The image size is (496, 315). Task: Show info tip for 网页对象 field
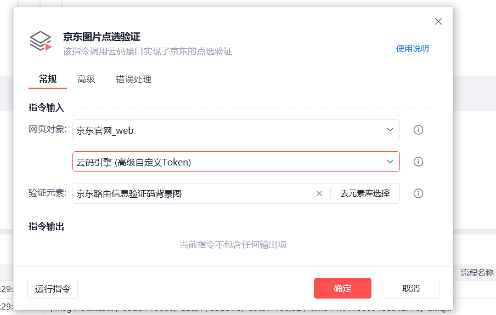(x=418, y=130)
